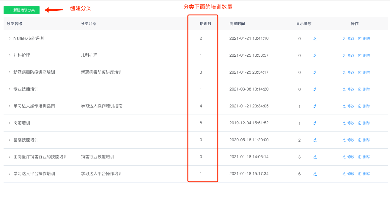Click the 培训数 column header
This screenshot has width=390, height=203.
point(205,24)
